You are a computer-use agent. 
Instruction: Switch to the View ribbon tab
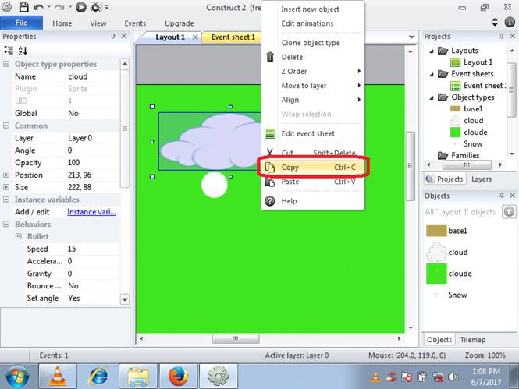tap(98, 23)
